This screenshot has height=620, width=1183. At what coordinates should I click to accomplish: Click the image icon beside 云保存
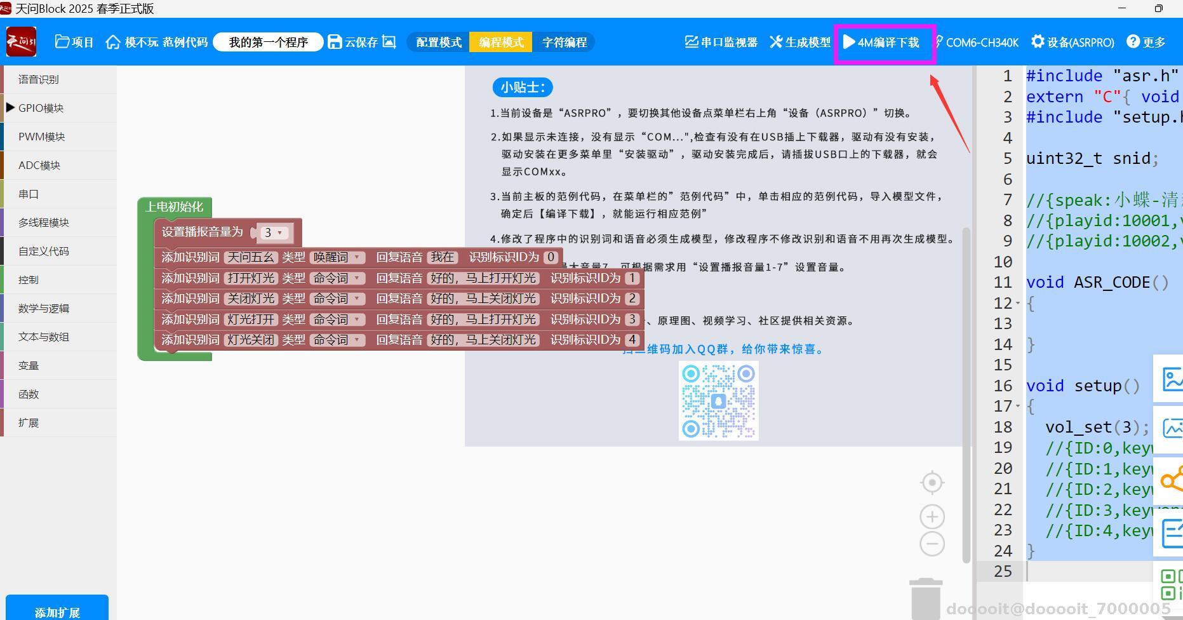[389, 42]
